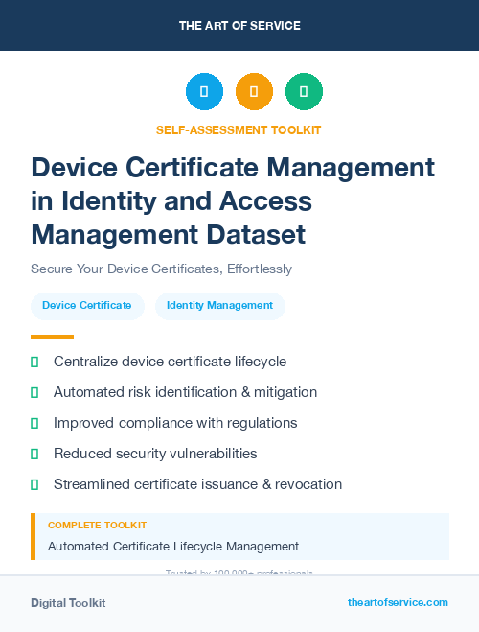
Task: Click the COMPLETE TOOLKIT heading
Action: click(x=97, y=526)
